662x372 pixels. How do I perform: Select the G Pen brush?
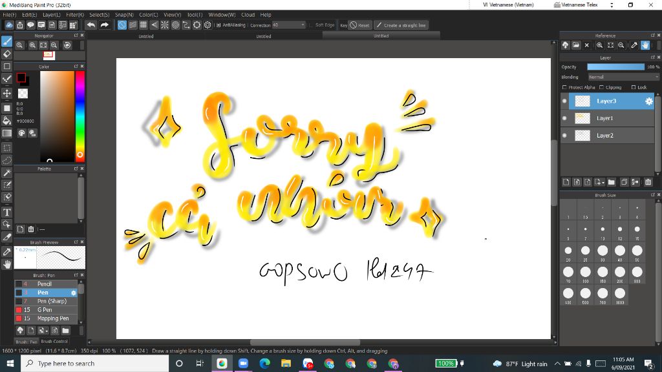point(46,309)
